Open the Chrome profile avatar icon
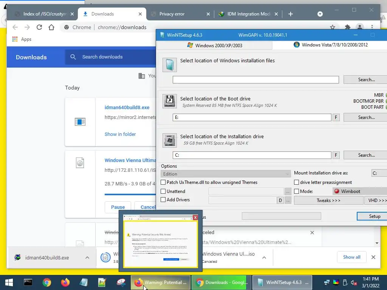 (360, 27)
